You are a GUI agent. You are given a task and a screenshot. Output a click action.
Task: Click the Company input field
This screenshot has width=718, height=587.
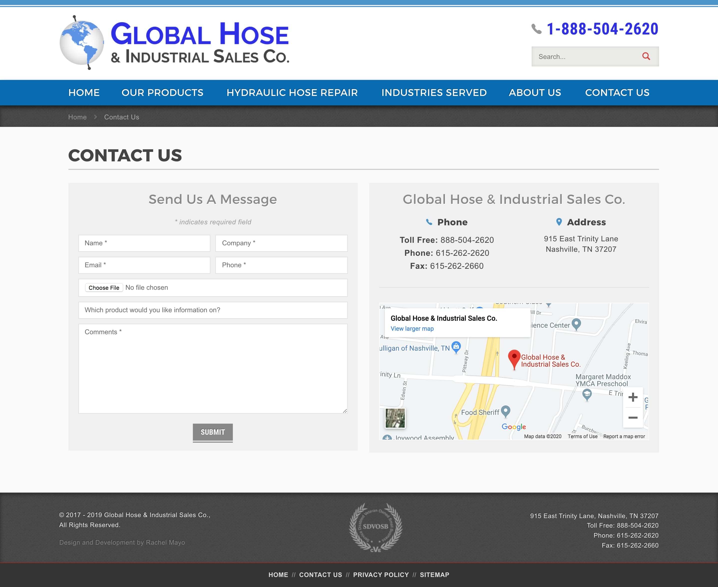pos(281,243)
